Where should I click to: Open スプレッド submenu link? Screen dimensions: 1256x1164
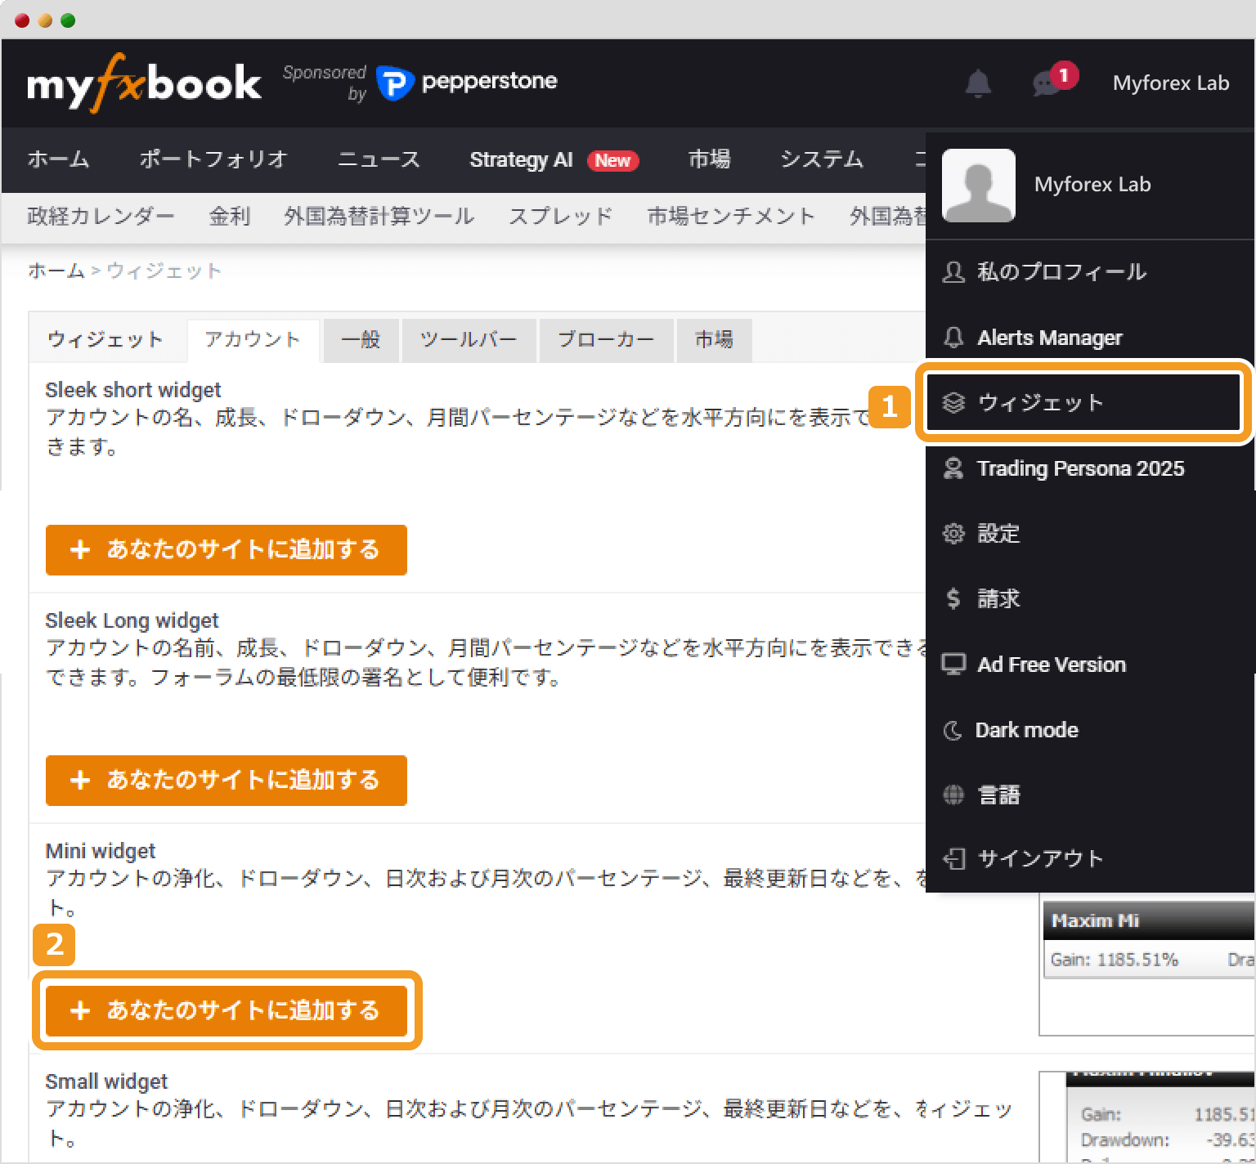pos(561,216)
